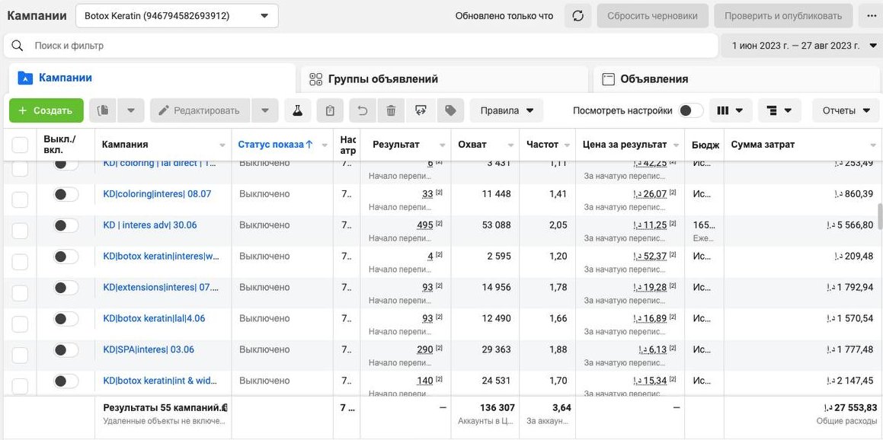Open campaign KD | interes adv| 30.06 link
This screenshot has height=440, width=883.
pyautogui.click(x=150, y=225)
